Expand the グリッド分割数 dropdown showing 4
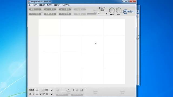This screenshot has height=97, width=173. point(106,13)
